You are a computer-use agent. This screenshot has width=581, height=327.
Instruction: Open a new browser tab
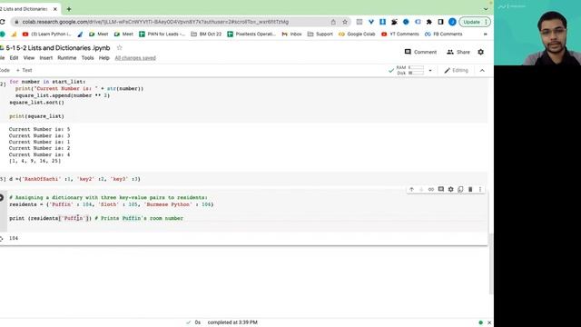tap(69, 9)
